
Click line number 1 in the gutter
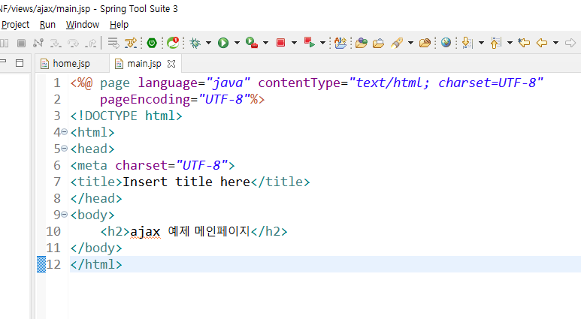pyautogui.click(x=56, y=83)
